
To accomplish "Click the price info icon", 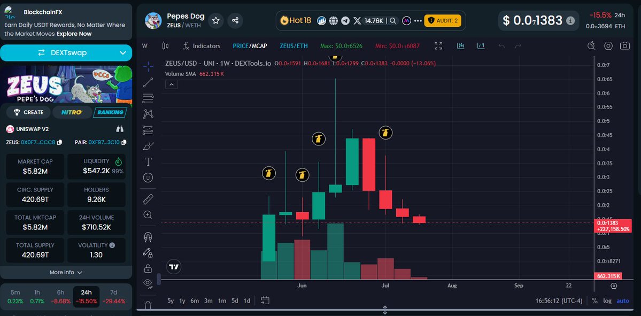I will [570, 20].
